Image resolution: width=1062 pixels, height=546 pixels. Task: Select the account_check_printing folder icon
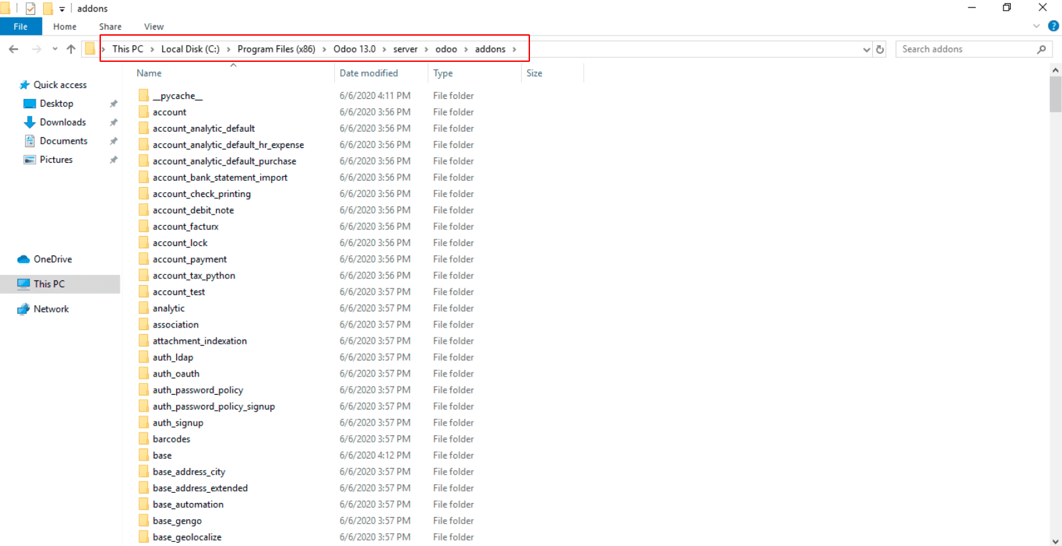coord(143,194)
